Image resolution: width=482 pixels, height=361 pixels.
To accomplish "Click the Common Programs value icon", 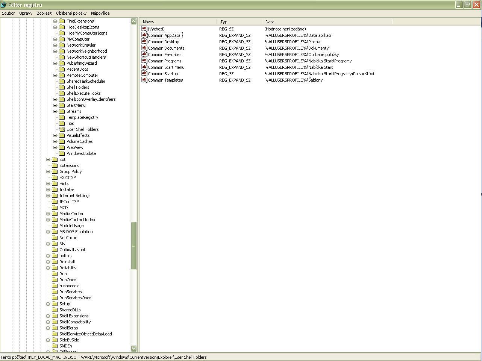I will pos(144,61).
